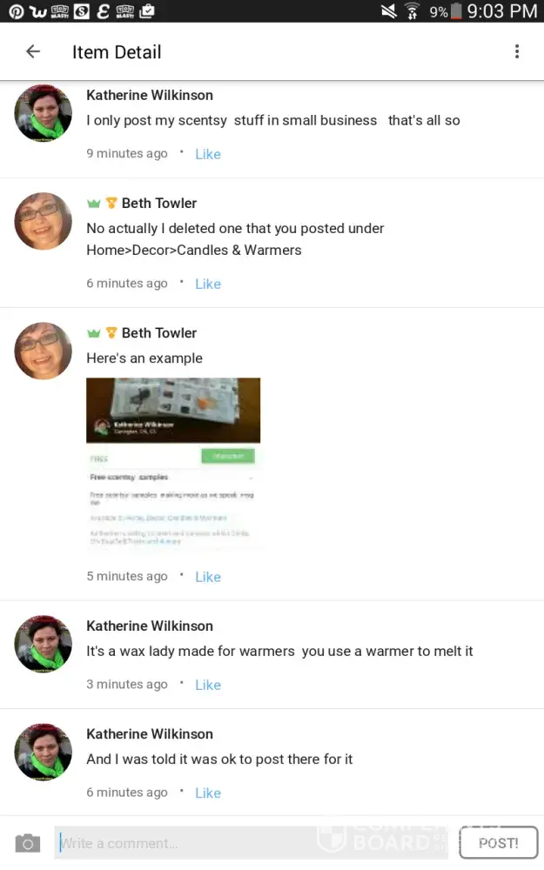Open Katherine Wilkinson's name on top comment

[x=150, y=96]
